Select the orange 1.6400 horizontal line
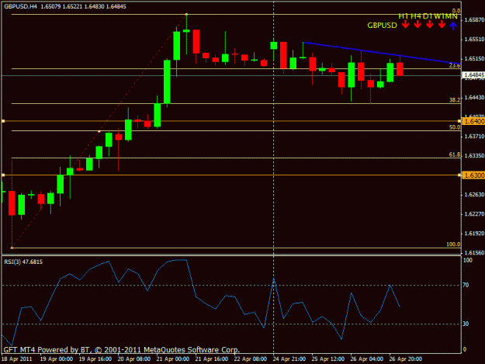Viewport: 485px width, 364px height. pyautogui.click(x=230, y=121)
